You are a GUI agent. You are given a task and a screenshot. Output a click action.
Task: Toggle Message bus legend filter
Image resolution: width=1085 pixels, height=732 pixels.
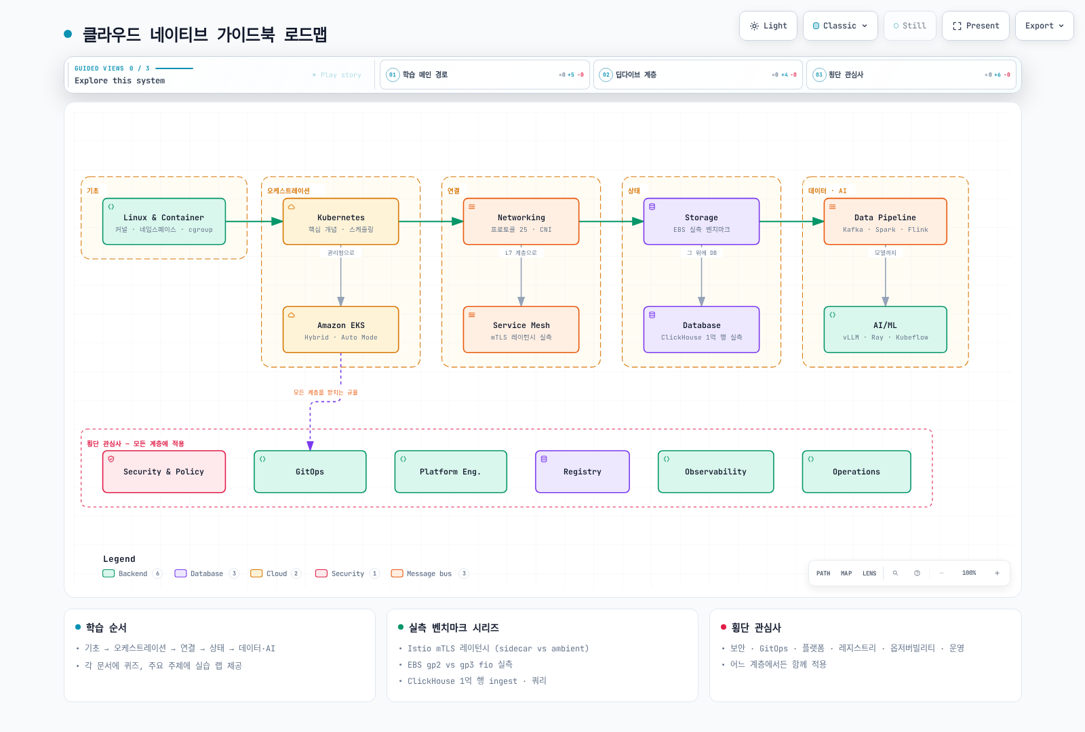click(430, 573)
